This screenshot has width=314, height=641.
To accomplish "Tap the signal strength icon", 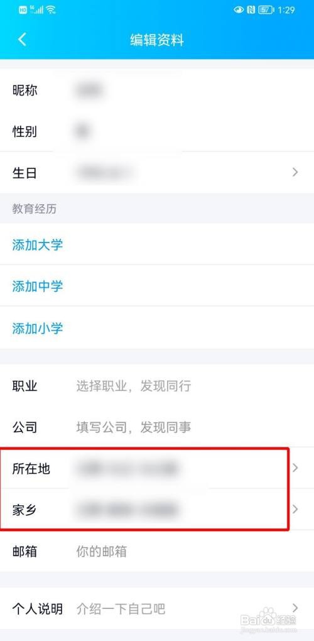I will coord(36,10).
